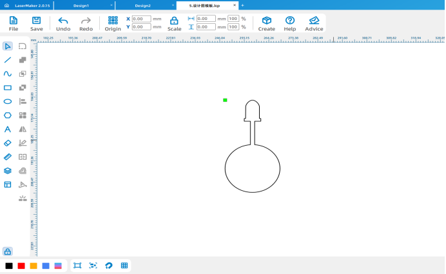This screenshot has width=446, height=274.
Task: Click the X coordinate input field
Action: [141, 19]
